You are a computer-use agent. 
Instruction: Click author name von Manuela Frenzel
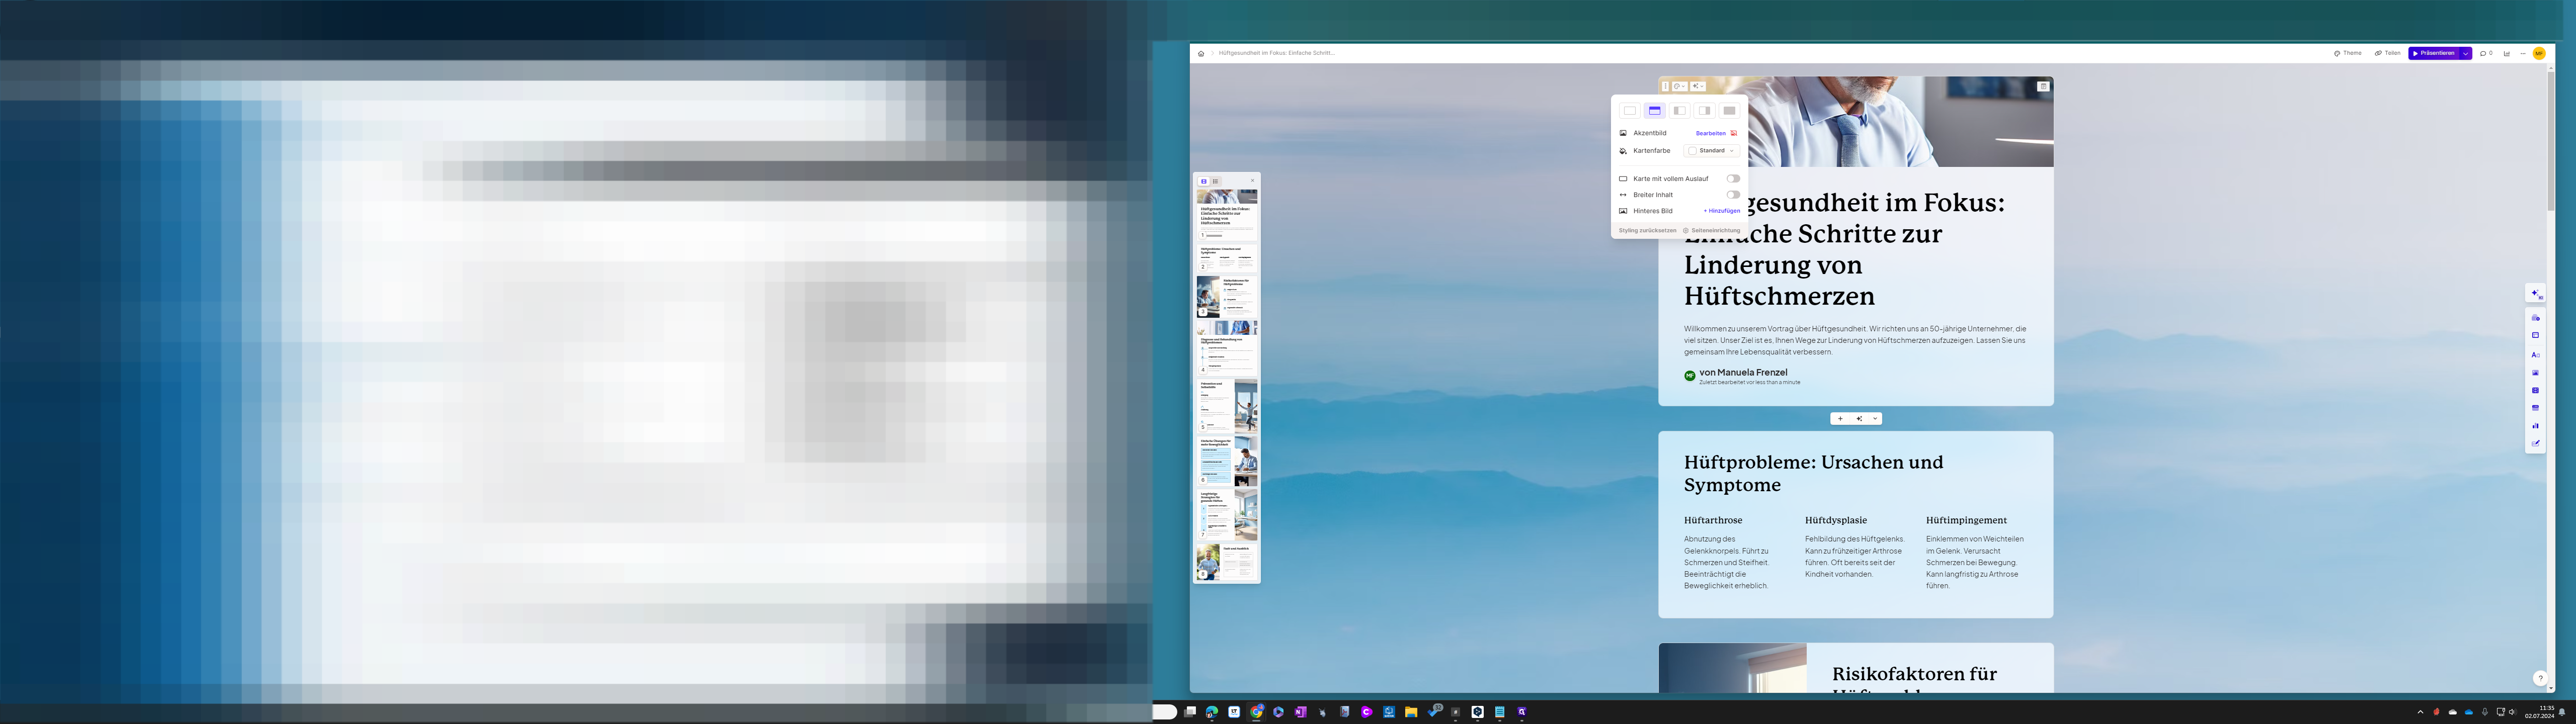tap(1743, 372)
